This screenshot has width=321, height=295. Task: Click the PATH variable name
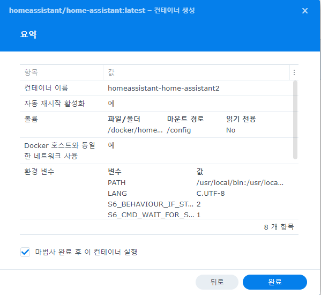(116, 182)
